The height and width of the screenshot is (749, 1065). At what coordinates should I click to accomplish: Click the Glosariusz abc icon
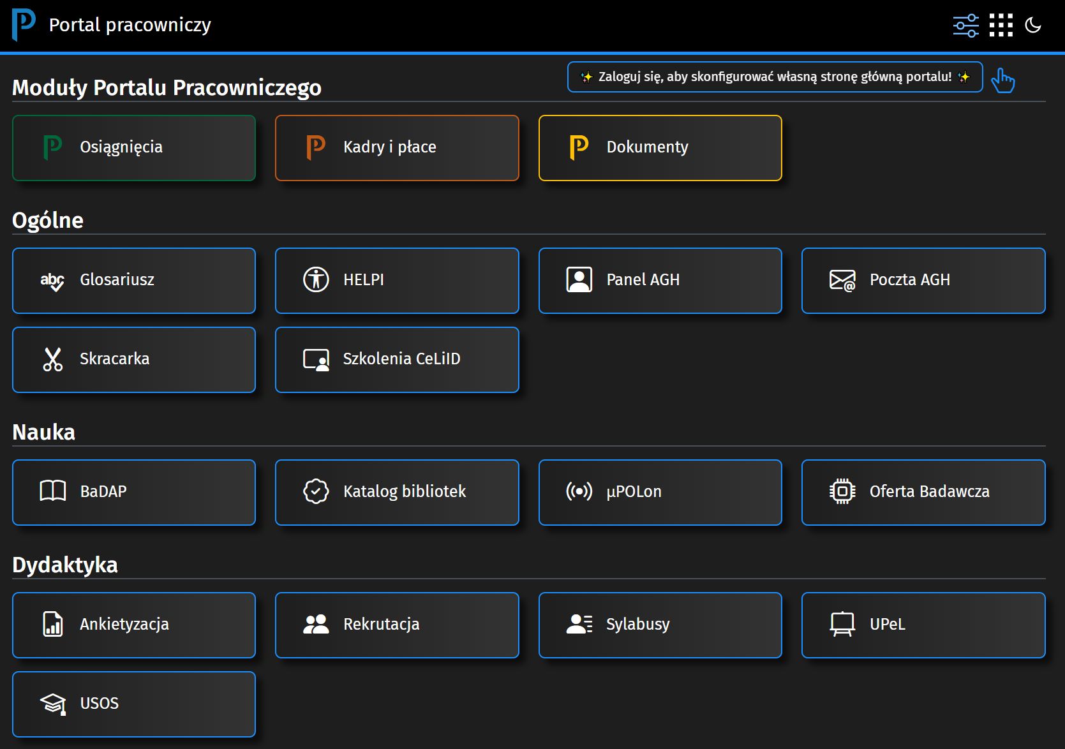tap(52, 281)
